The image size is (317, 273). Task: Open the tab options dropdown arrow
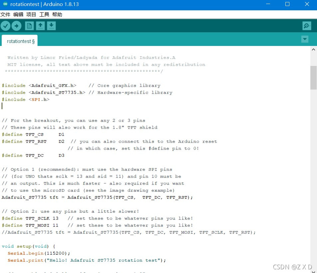tap(305, 39)
